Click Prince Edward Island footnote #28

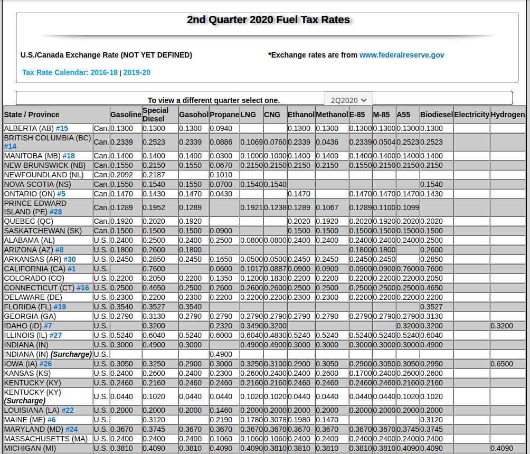pyautogui.click(x=55, y=212)
